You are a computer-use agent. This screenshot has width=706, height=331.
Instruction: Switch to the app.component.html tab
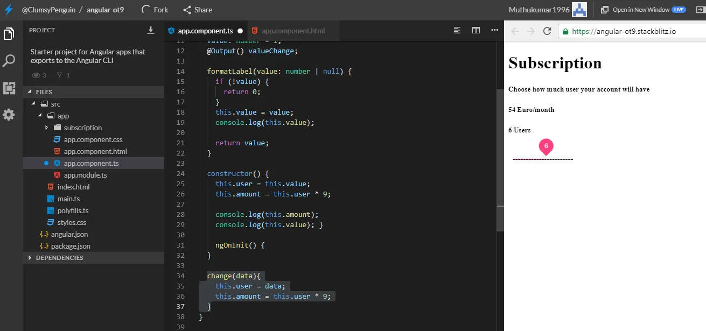point(293,31)
